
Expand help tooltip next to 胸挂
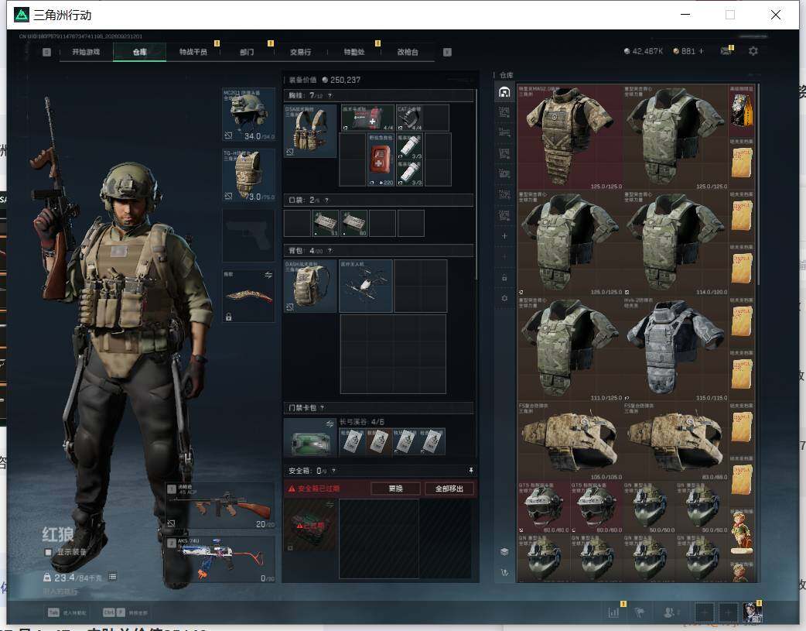(x=330, y=96)
